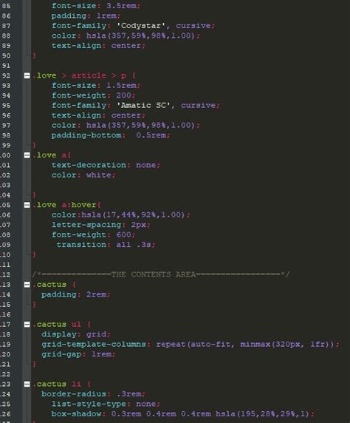Click the 'grid-template-columns' declaration
This screenshot has width=350, height=423.
(x=191, y=345)
